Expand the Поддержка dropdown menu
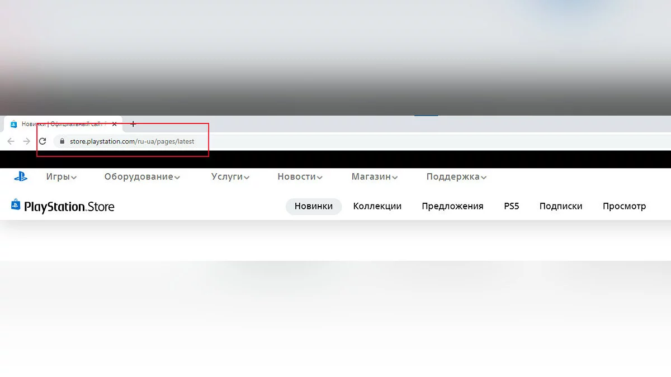Image resolution: width=671 pixels, height=377 pixels. [x=456, y=176]
